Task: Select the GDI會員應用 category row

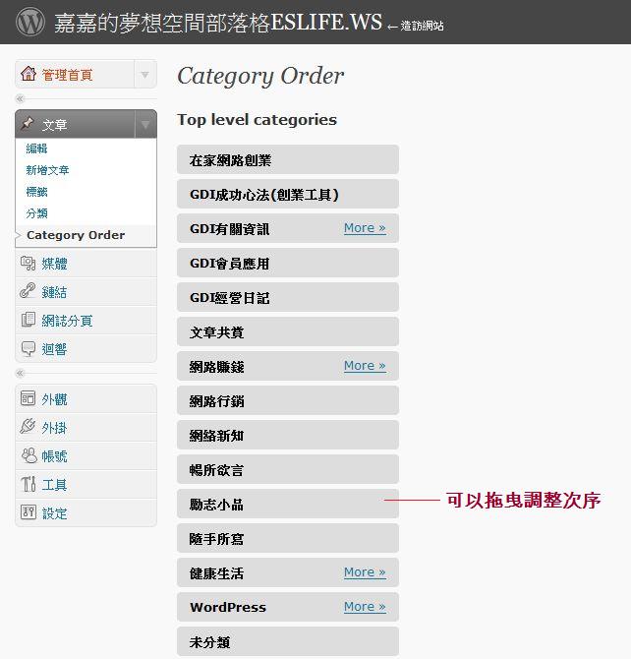Action: (x=288, y=263)
